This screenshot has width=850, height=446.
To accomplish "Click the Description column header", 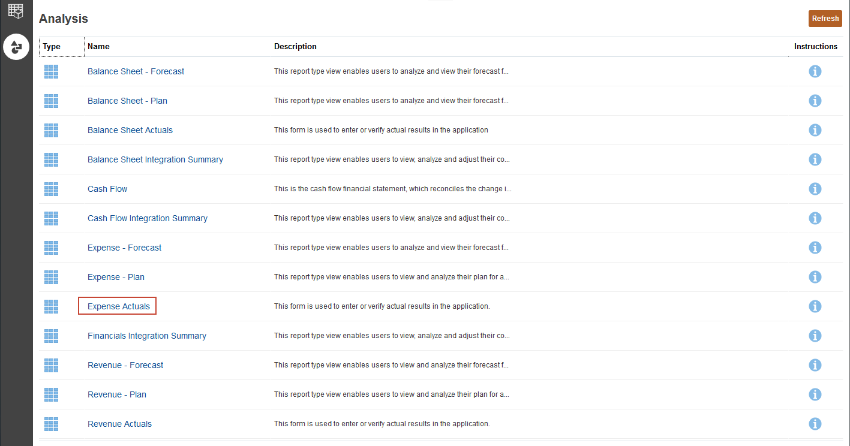I will coord(295,47).
